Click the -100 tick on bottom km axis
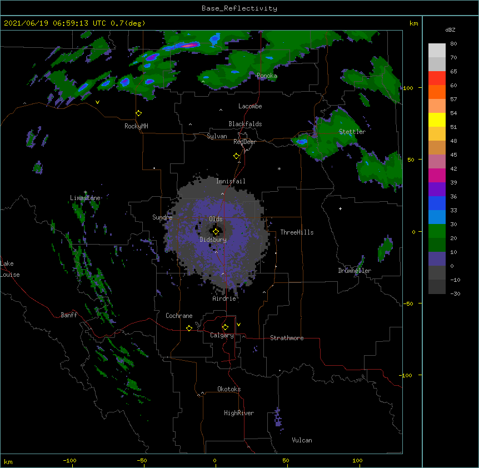479x468 pixels. [70, 460]
